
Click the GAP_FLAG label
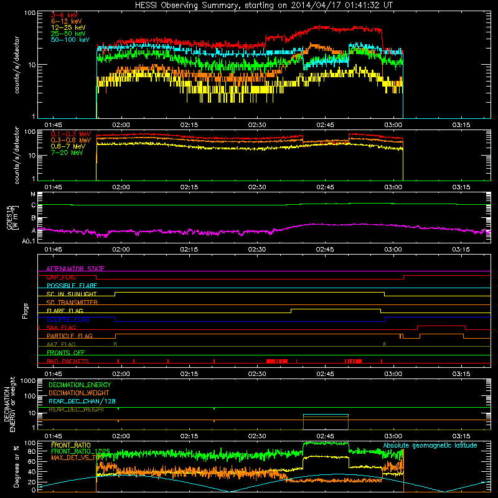pos(61,277)
